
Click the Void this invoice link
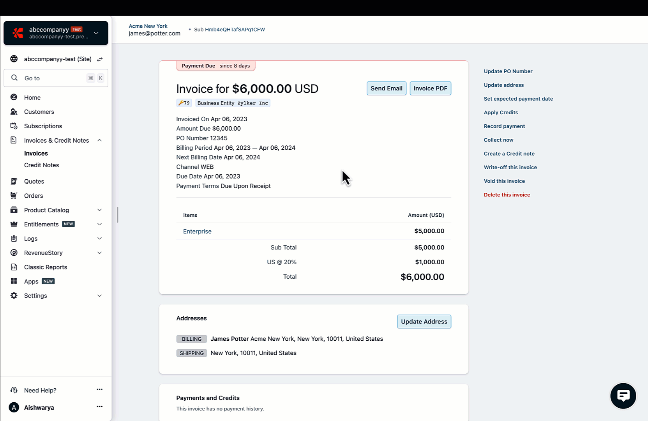click(504, 181)
